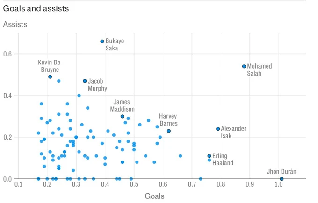This screenshot has height=203, width=318.
Task: Click the James Maddison dot
Action: pyautogui.click(x=123, y=116)
